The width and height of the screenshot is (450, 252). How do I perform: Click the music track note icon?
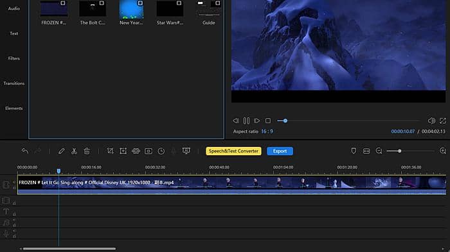pyautogui.click(x=6, y=223)
